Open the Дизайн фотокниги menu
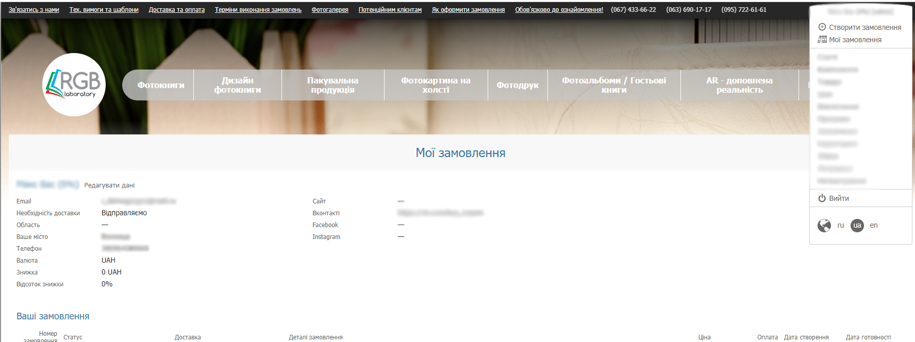The image size is (915, 342). [238, 85]
